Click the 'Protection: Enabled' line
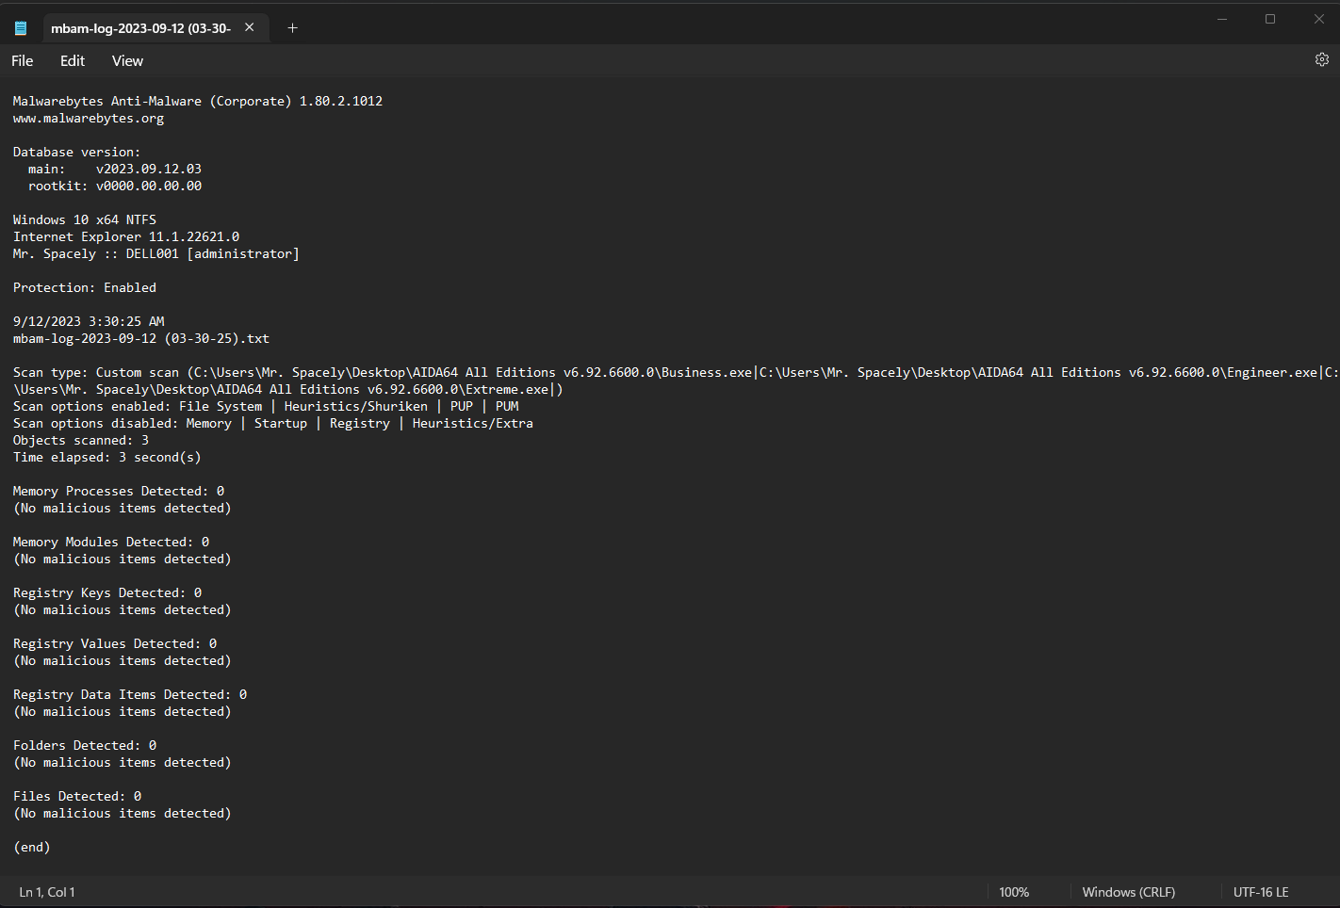The width and height of the screenshot is (1340, 908). [x=85, y=287]
